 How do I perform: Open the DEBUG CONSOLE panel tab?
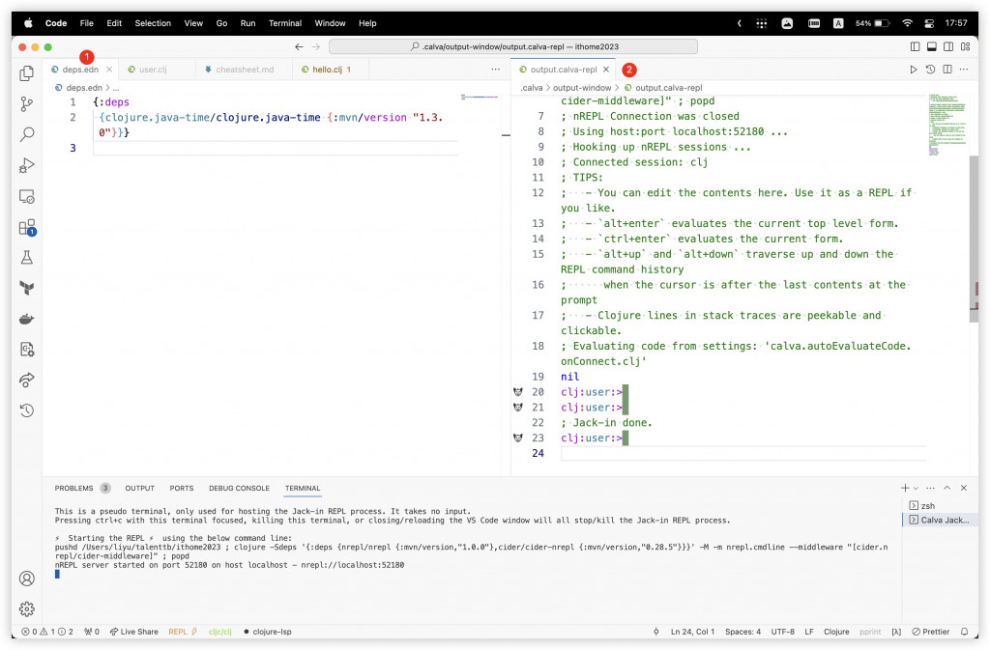click(240, 488)
